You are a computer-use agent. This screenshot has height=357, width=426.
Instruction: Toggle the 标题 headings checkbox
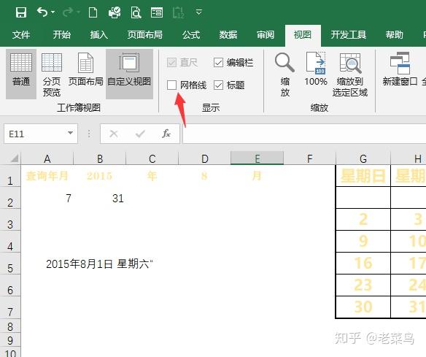[x=218, y=85]
